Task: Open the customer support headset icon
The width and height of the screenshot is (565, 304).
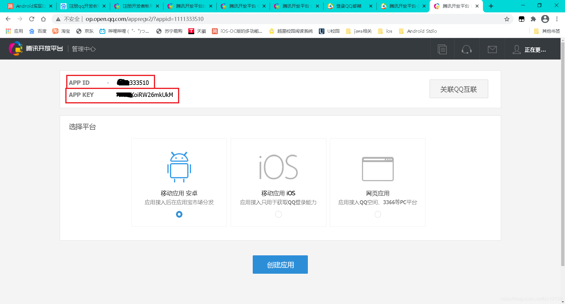Action: point(466,49)
